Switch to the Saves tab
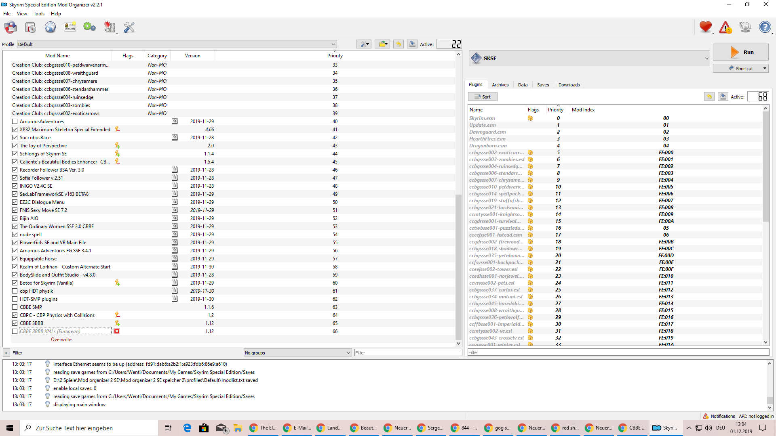The height and width of the screenshot is (436, 776). [x=543, y=85]
